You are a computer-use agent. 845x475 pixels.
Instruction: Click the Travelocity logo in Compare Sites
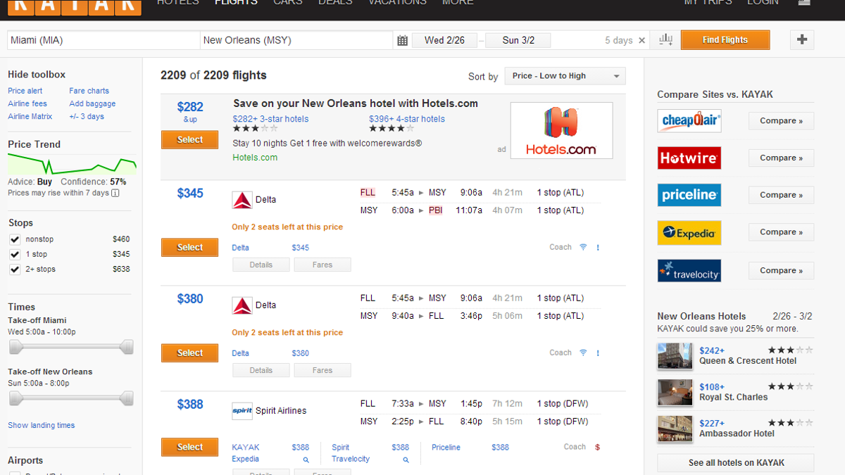689,270
